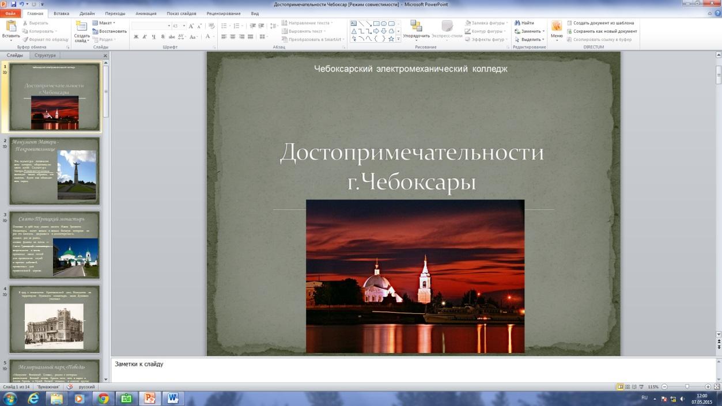722x406 pixels.
Task: Switch to the Design (Дизайн) tab
Action: [88, 13]
